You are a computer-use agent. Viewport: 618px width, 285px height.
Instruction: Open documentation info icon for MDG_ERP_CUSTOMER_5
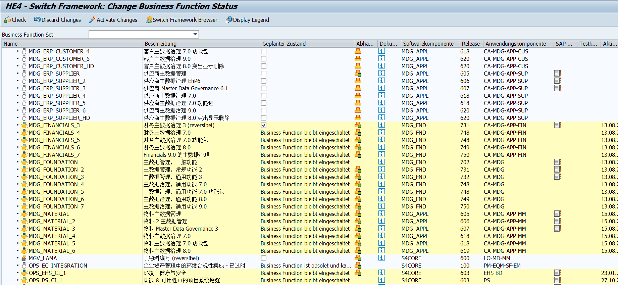coord(381,58)
